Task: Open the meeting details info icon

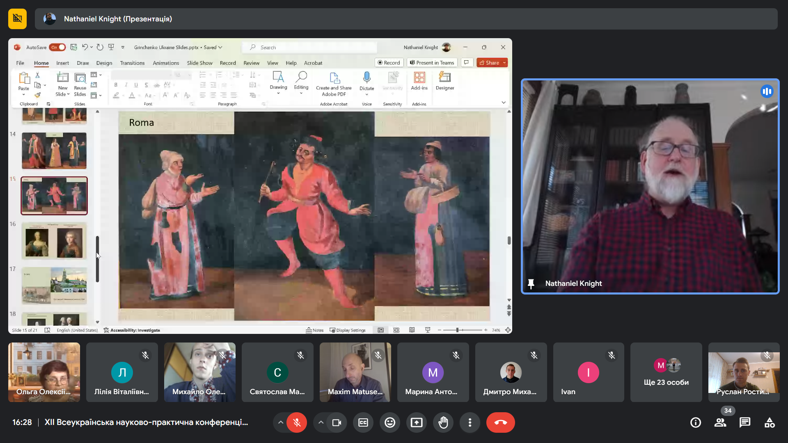Action: pos(696,422)
